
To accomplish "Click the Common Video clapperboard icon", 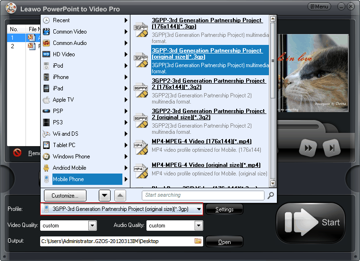I will coord(46,32).
